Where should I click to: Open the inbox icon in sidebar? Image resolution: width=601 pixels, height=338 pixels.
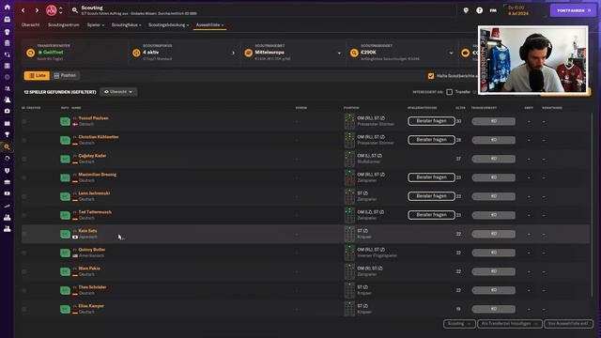coord(7,19)
